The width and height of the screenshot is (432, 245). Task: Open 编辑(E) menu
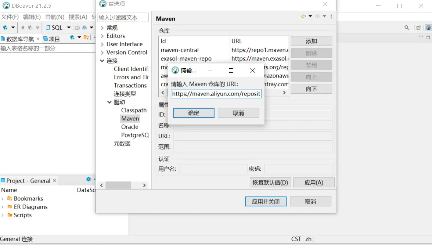tap(32, 17)
